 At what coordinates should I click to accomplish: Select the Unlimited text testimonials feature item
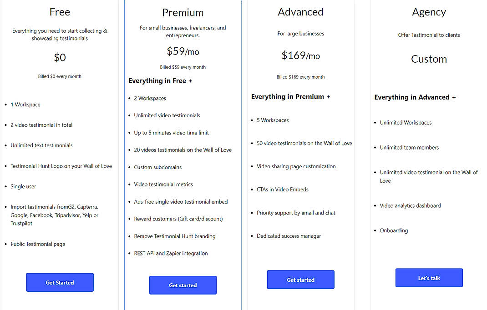click(41, 145)
